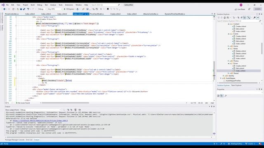The width and height of the screenshot is (264, 148).
Task: Click the pending changes filter icon in Solution Explorer
Action: (x=234, y=17)
